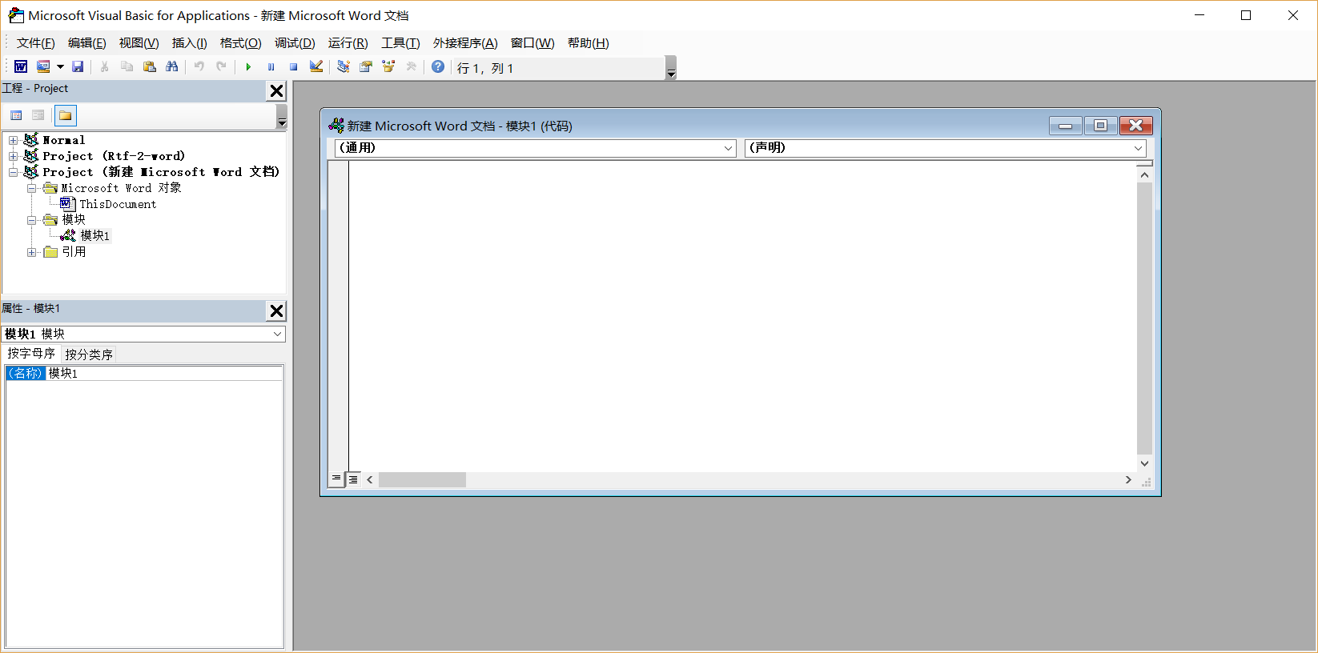The height and width of the screenshot is (653, 1318).
Task: Toggle Procedure View button in code window
Action: pos(336,479)
